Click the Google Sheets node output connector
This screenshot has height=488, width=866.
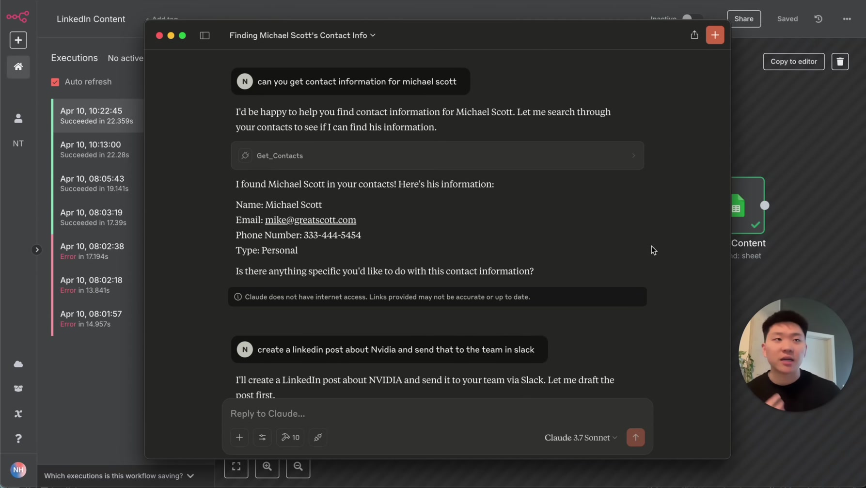[765, 205]
